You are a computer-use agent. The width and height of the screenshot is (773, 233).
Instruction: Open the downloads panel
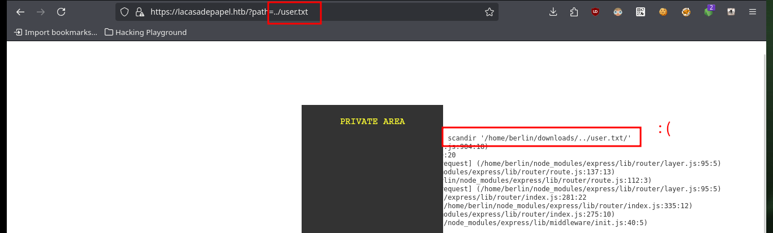tap(553, 12)
